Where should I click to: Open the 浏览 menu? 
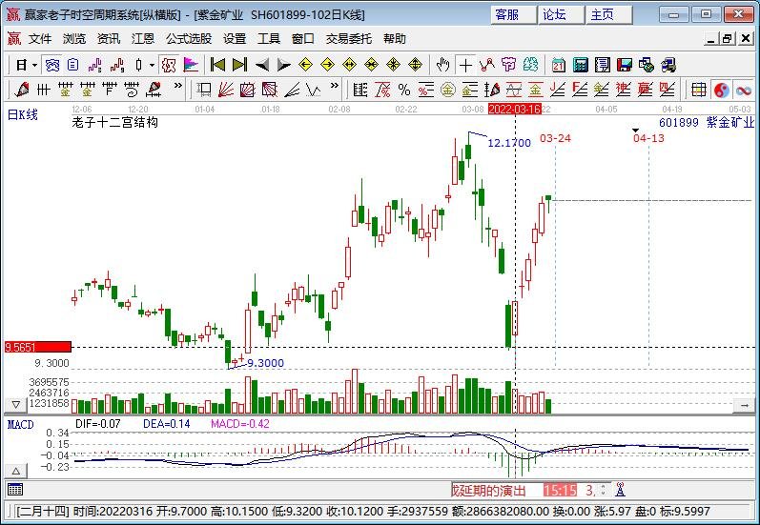pyautogui.click(x=74, y=39)
